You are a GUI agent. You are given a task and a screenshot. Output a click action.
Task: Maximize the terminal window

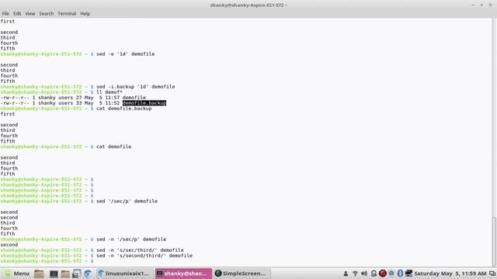tap(481, 5)
